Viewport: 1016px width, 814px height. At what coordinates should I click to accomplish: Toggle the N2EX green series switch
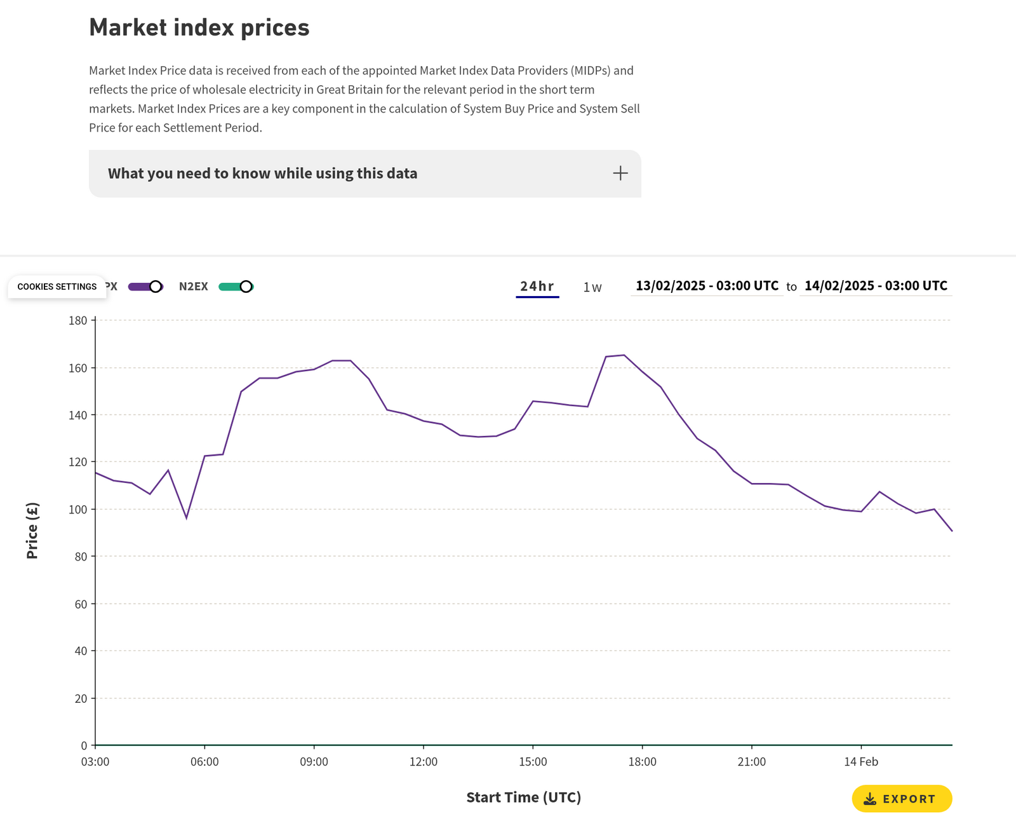click(x=236, y=287)
